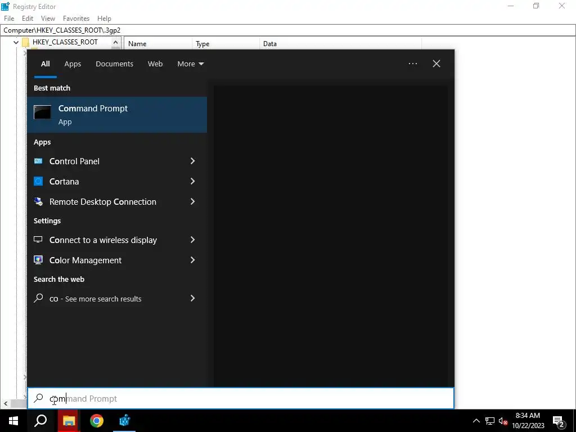This screenshot has width=576, height=432.
Task: Click the Registry Editor address bar
Action: click(x=288, y=30)
